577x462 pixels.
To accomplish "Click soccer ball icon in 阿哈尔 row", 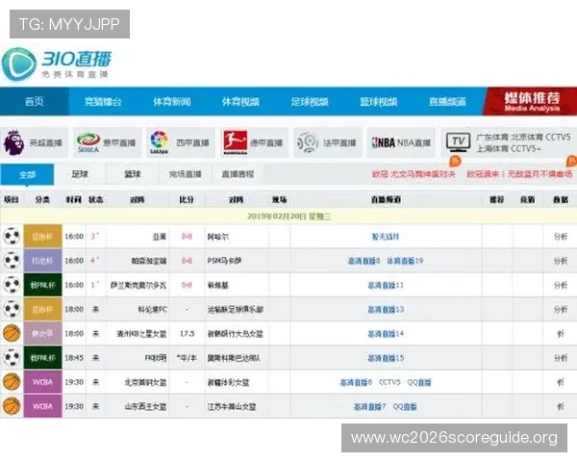I will [x=12, y=236].
